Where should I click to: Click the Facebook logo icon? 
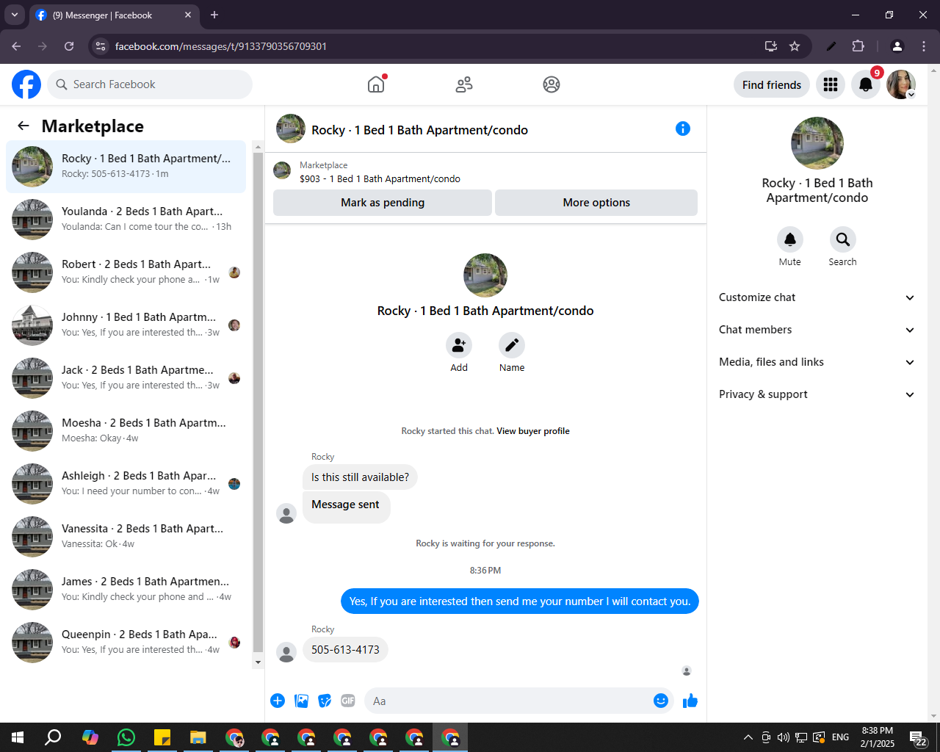(26, 84)
